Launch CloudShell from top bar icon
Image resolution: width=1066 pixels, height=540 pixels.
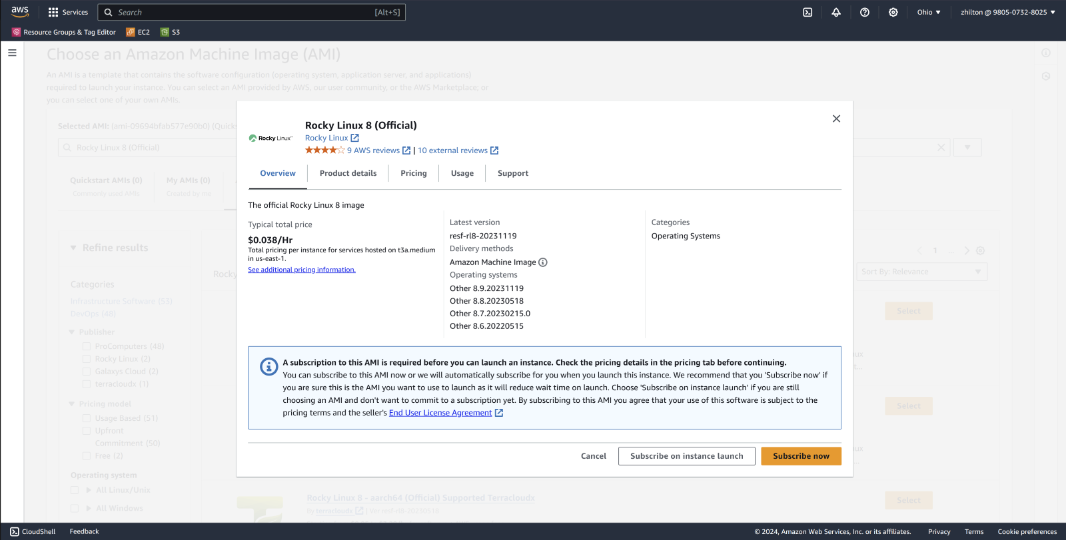(807, 12)
